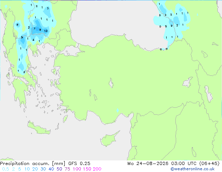This screenshot has height=172, width=222.
Task: Select the 200 legend value
Action: pos(97,169)
